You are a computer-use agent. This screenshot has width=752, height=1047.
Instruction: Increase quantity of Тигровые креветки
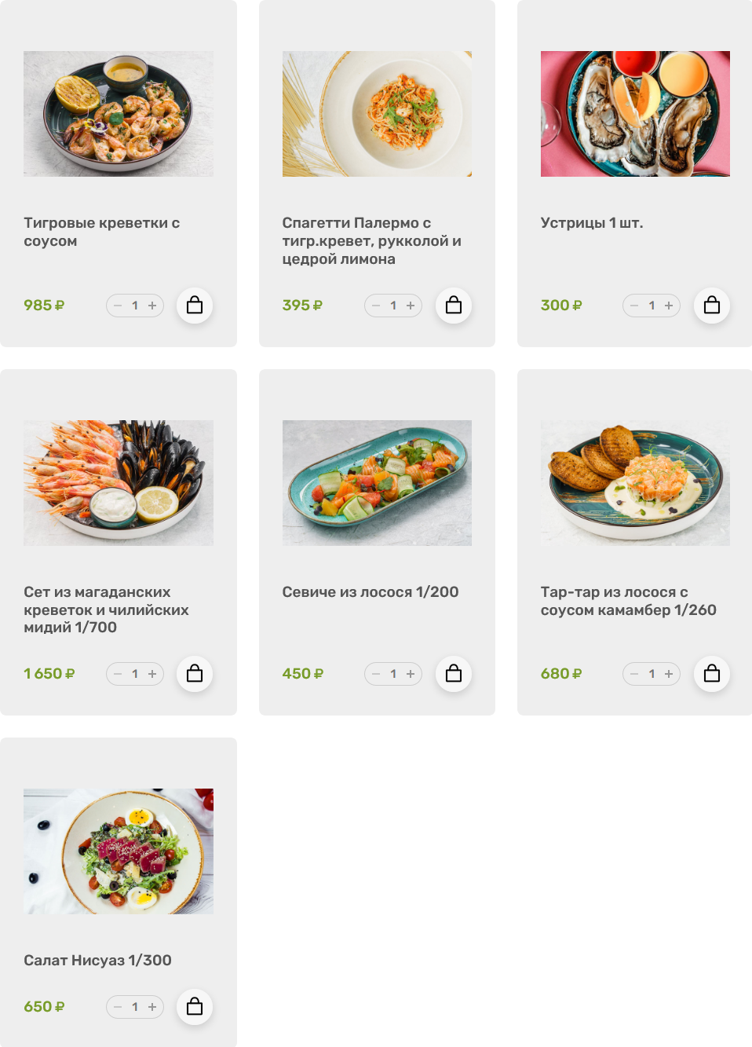pos(152,306)
